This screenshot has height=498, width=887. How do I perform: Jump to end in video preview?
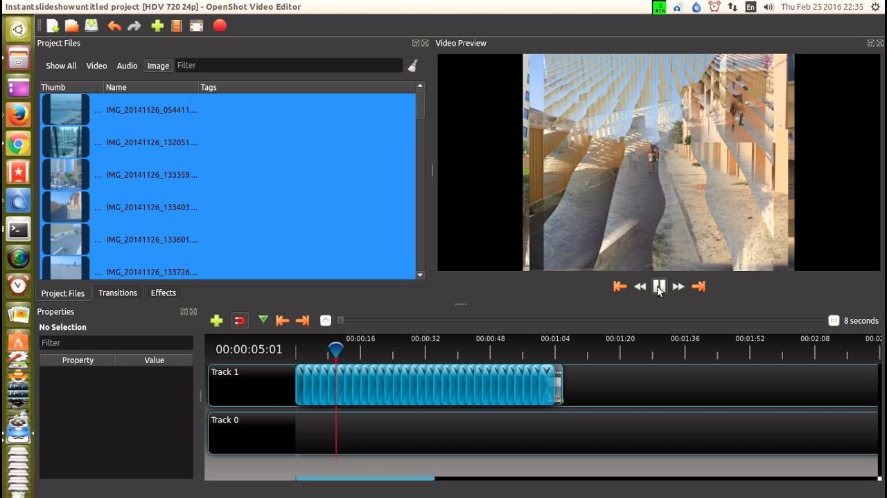pos(699,286)
